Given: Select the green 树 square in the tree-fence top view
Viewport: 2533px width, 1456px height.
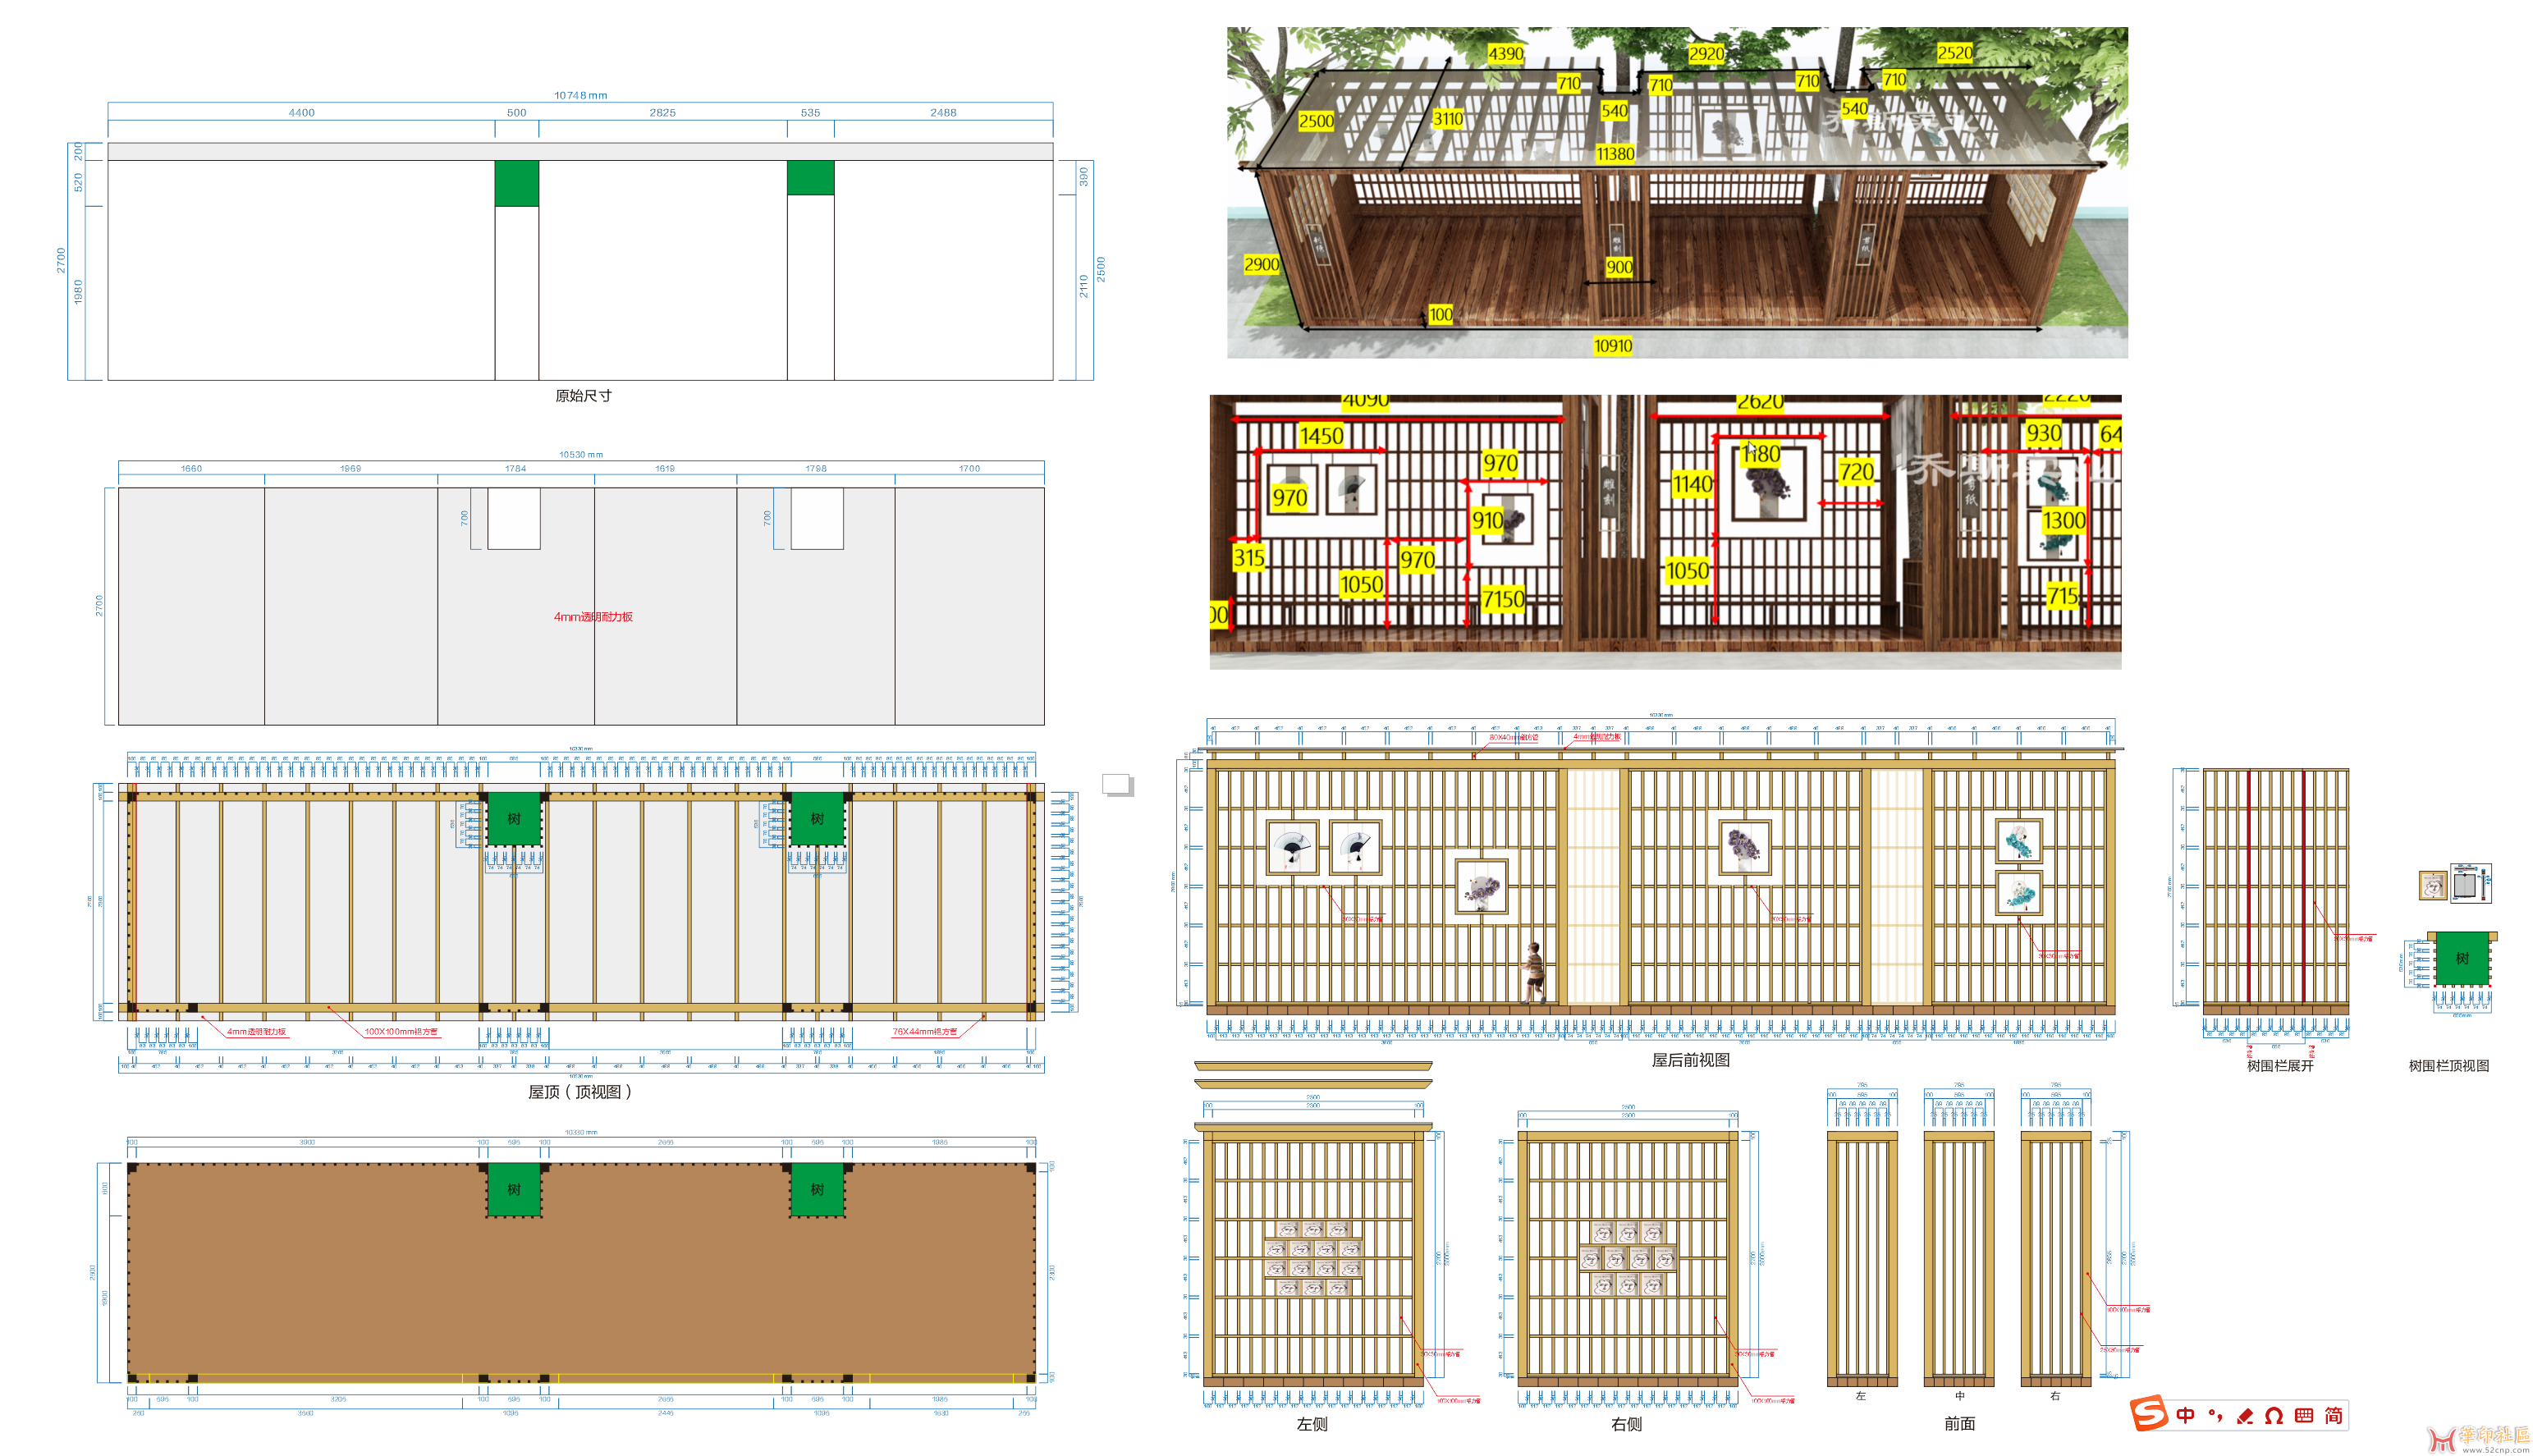Looking at the screenshot, I should [x=2462, y=958].
